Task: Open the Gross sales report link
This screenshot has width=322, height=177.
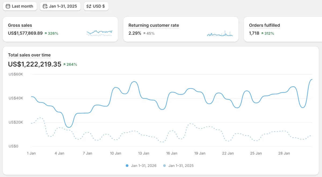Action: pos(20,25)
